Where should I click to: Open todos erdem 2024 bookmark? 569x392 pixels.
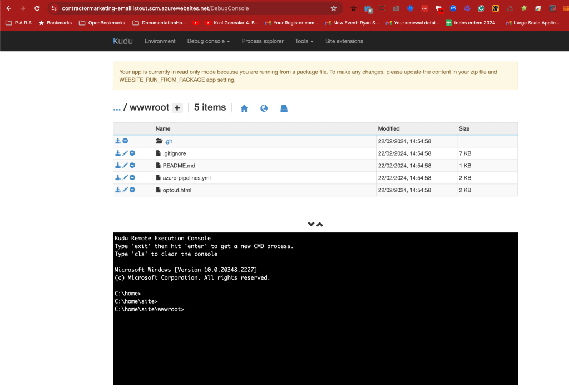[472, 23]
